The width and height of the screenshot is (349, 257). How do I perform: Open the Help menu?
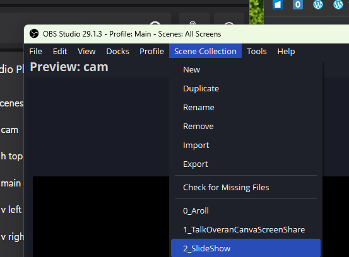(286, 51)
